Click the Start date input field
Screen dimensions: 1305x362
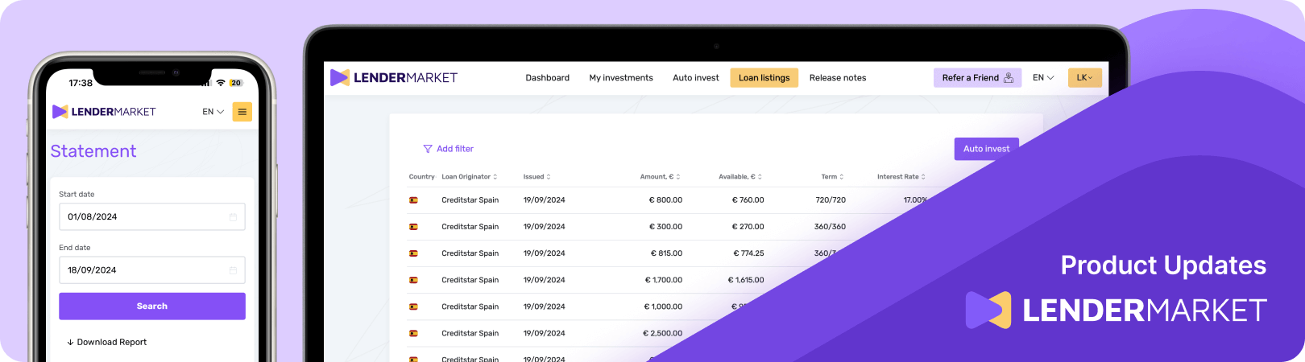point(145,217)
